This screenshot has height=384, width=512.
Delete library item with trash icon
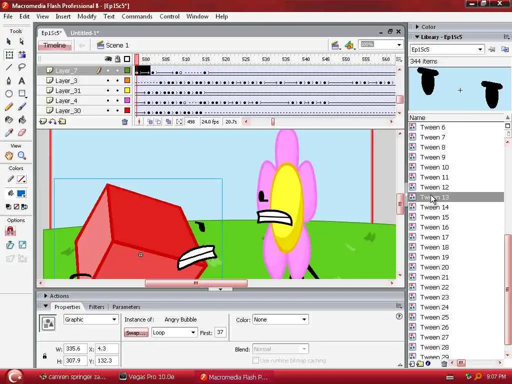(444, 363)
